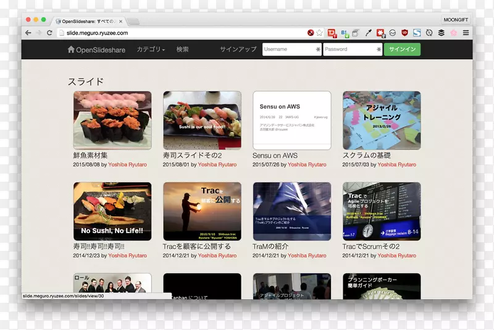Click the gray stacked-pages extension icon
Viewport: 494px width, 330px height.
tap(356, 33)
